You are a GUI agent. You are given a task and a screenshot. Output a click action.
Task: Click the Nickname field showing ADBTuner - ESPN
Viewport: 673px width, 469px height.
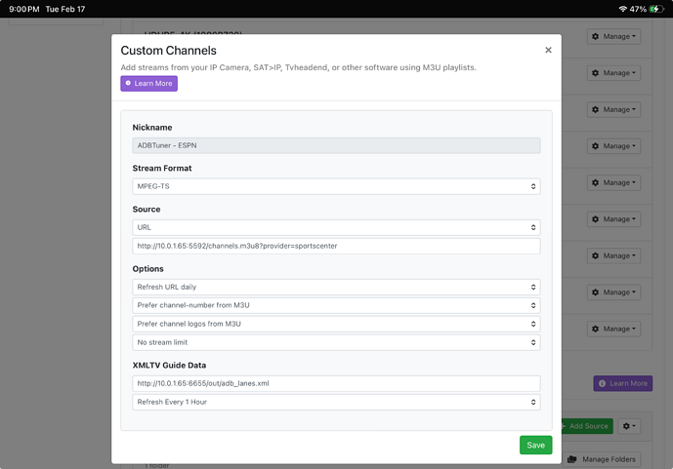coord(336,145)
